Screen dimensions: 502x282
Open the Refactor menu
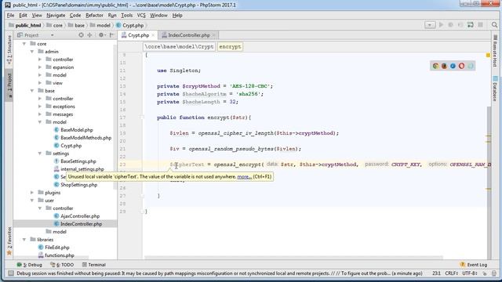pyautogui.click(x=94, y=16)
